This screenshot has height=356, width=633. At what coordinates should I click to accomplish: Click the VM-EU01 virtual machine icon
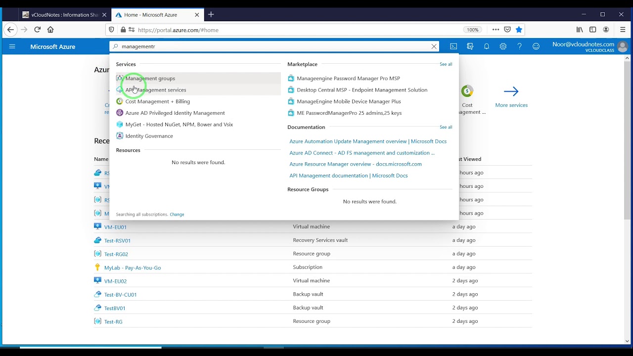[x=97, y=226]
